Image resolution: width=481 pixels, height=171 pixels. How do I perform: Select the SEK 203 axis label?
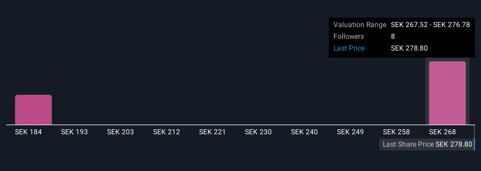[x=121, y=132]
